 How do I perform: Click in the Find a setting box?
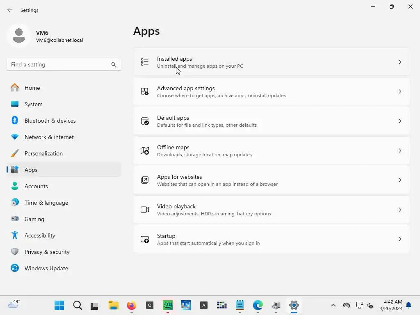64,64
